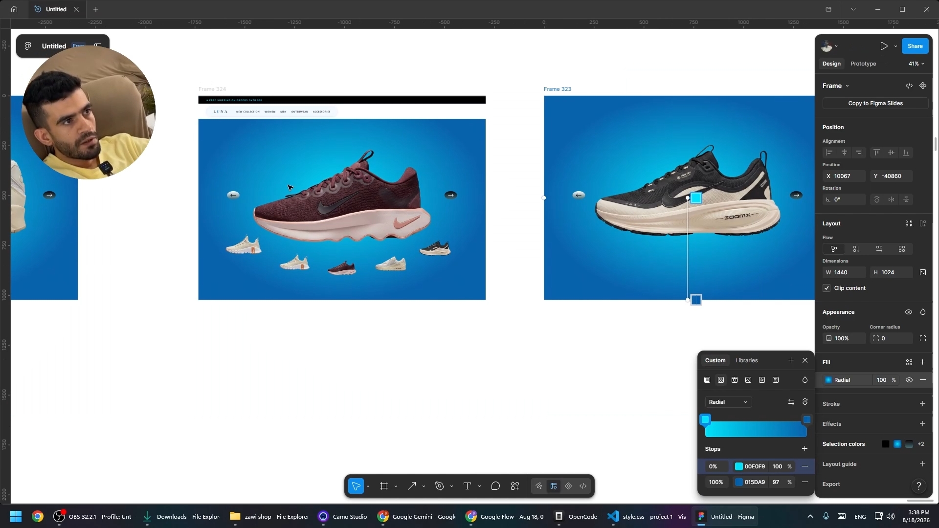Open gradient type Radial dropdown

[728, 402]
